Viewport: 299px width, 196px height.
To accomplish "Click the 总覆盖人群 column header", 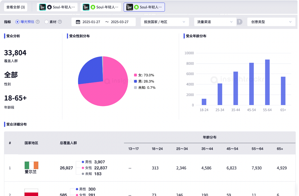I will pos(68,143).
